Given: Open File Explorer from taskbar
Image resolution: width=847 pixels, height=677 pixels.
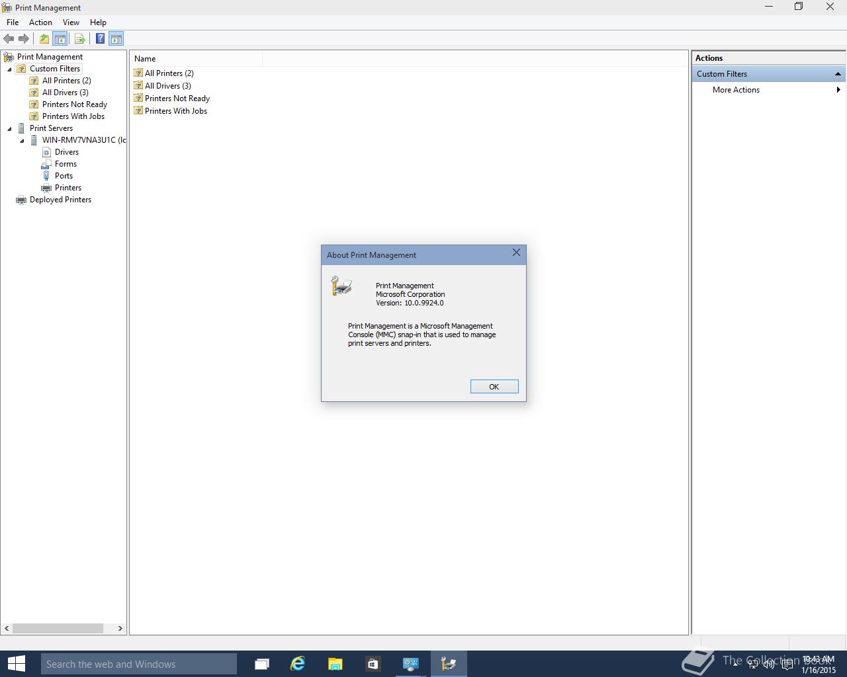Looking at the screenshot, I should [x=335, y=664].
